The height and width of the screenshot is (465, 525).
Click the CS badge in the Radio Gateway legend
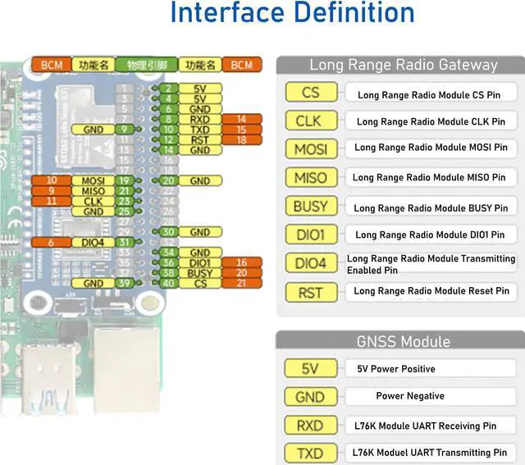(x=310, y=93)
